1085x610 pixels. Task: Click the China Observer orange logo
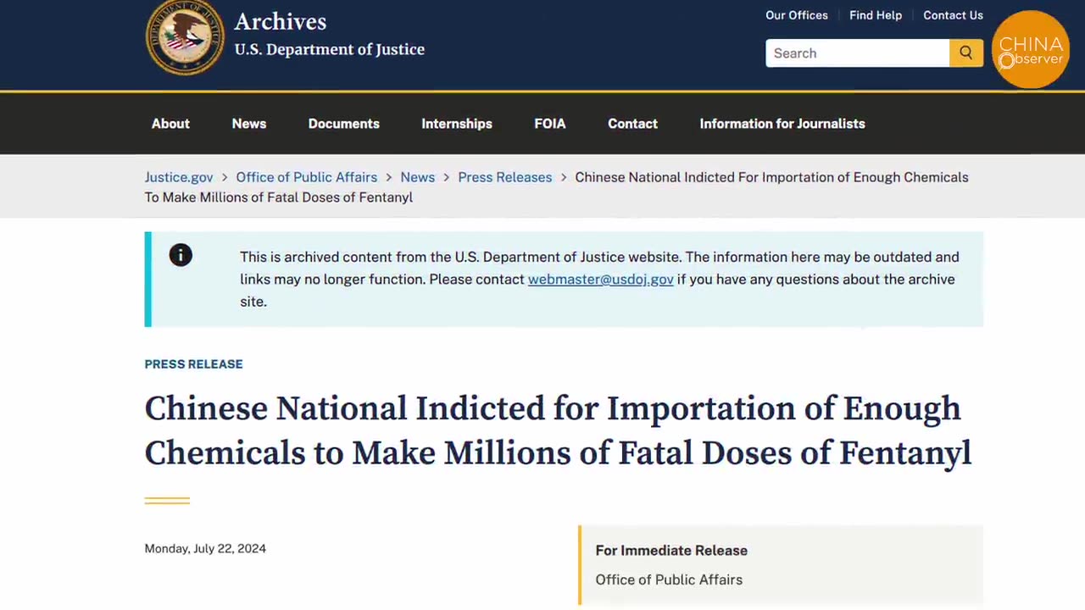[1030, 50]
